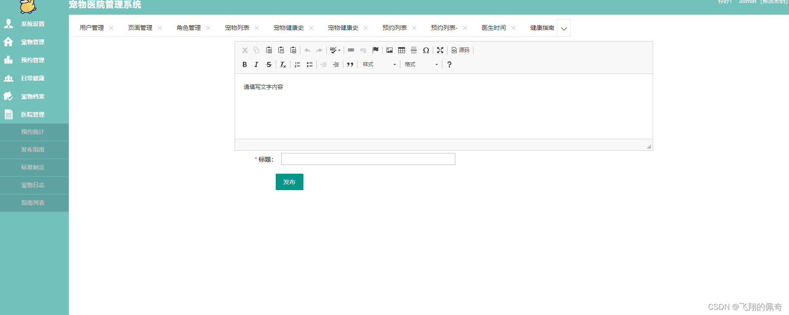Open 宠物日志 submenu item

pyautogui.click(x=34, y=185)
